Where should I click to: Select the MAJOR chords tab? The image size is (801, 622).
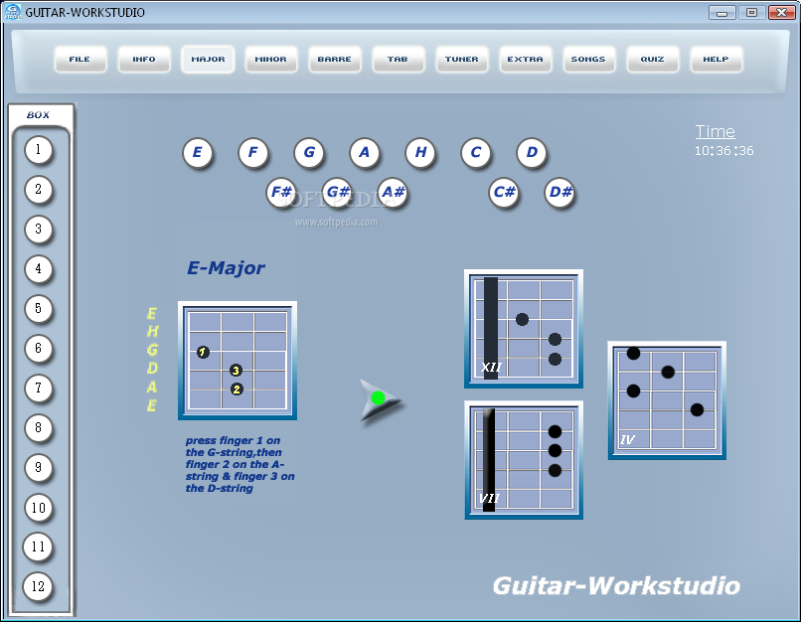pyautogui.click(x=208, y=60)
